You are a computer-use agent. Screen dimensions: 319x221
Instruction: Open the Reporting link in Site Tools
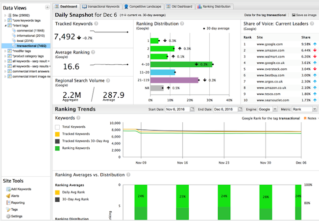(18, 203)
